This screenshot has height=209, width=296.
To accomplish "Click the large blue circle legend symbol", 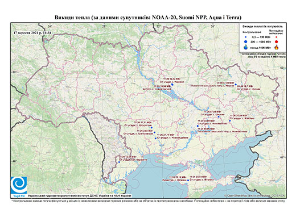I will click(x=246, y=41).
